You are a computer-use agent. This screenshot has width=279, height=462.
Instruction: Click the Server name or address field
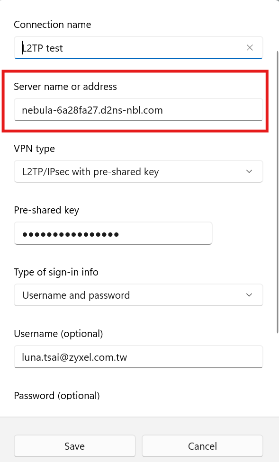tap(138, 110)
